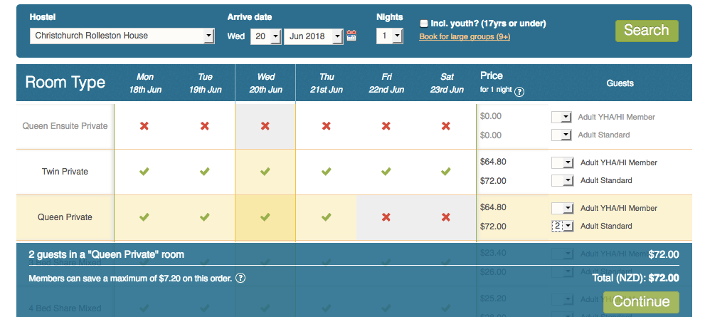Image resolution: width=705 pixels, height=317 pixels.
Task: Click Queen Ensuite unavailable cross for Sat 23rd
Action: (x=445, y=126)
